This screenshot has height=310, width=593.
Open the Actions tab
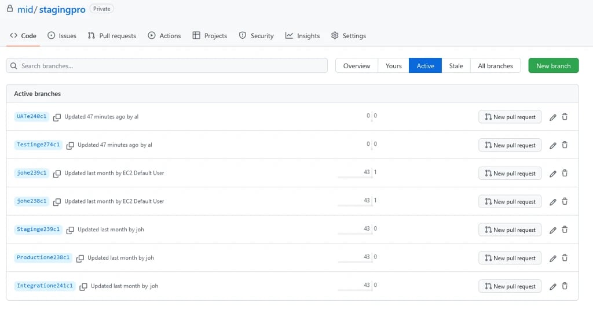pyautogui.click(x=164, y=36)
